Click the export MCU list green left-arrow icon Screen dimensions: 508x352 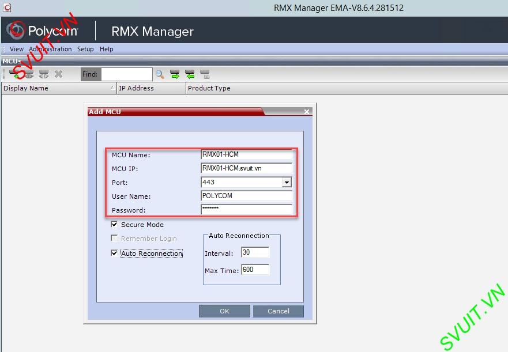click(190, 74)
